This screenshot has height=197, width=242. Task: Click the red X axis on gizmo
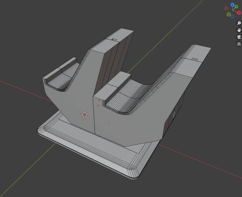click(239, 13)
